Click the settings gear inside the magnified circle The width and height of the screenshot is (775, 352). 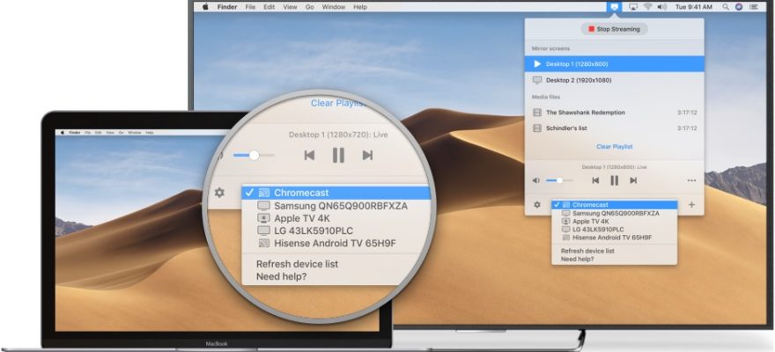pos(219,193)
